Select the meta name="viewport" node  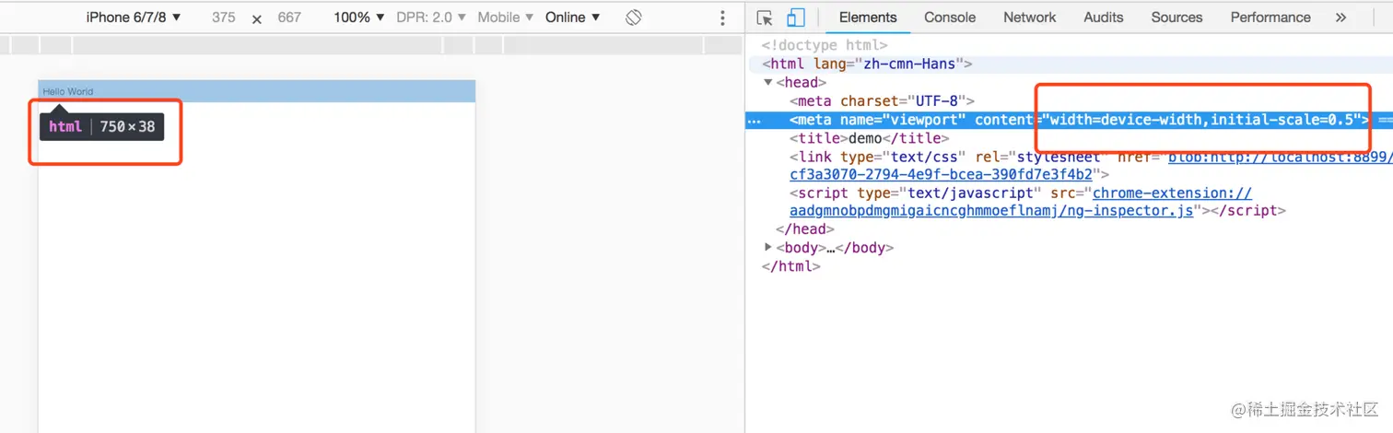point(1079,120)
